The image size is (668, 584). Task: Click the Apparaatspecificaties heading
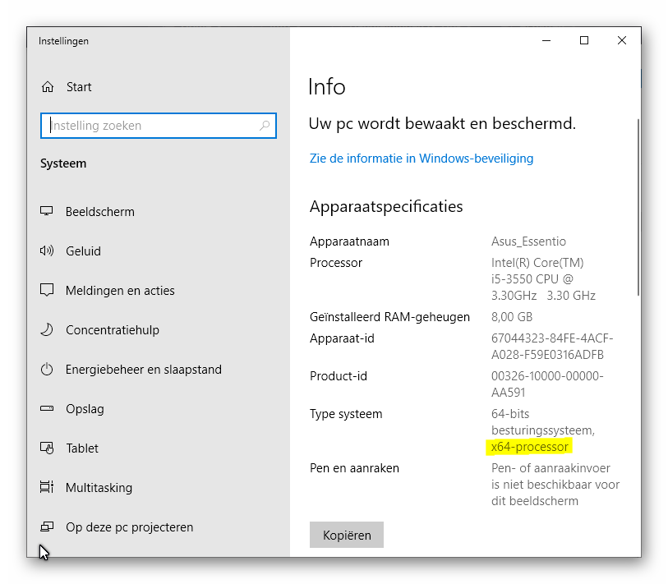(x=386, y=207)
